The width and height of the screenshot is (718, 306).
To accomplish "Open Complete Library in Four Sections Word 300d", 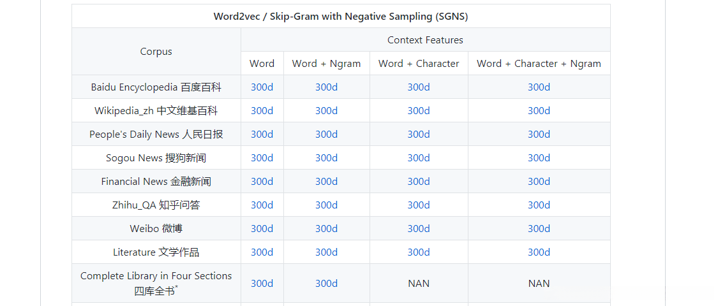I will click(262, 283).
